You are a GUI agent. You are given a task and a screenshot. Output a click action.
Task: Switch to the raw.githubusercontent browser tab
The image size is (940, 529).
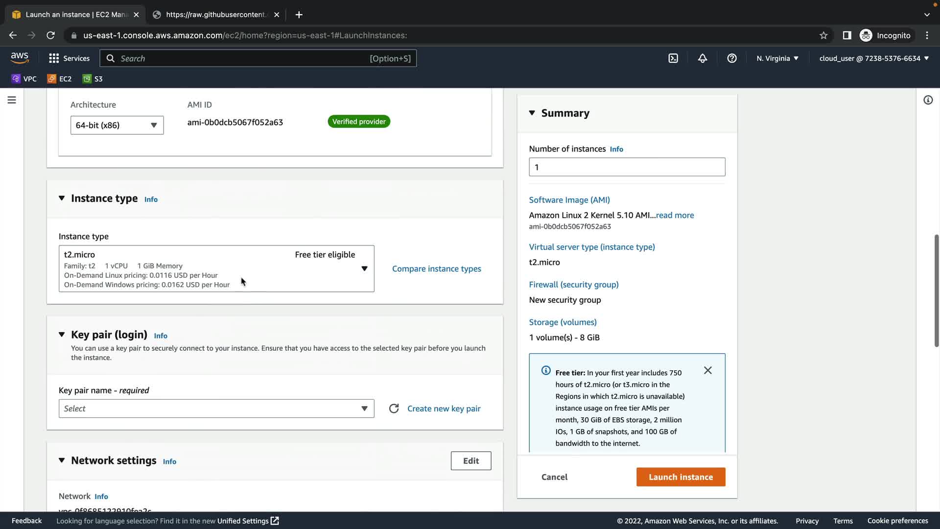coord(215,15)
